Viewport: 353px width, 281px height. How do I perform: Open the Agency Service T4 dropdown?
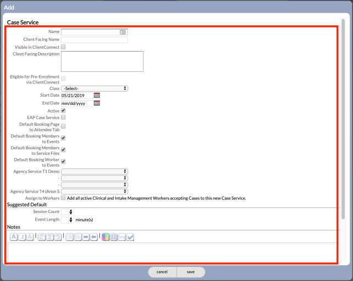coord(94,192)
